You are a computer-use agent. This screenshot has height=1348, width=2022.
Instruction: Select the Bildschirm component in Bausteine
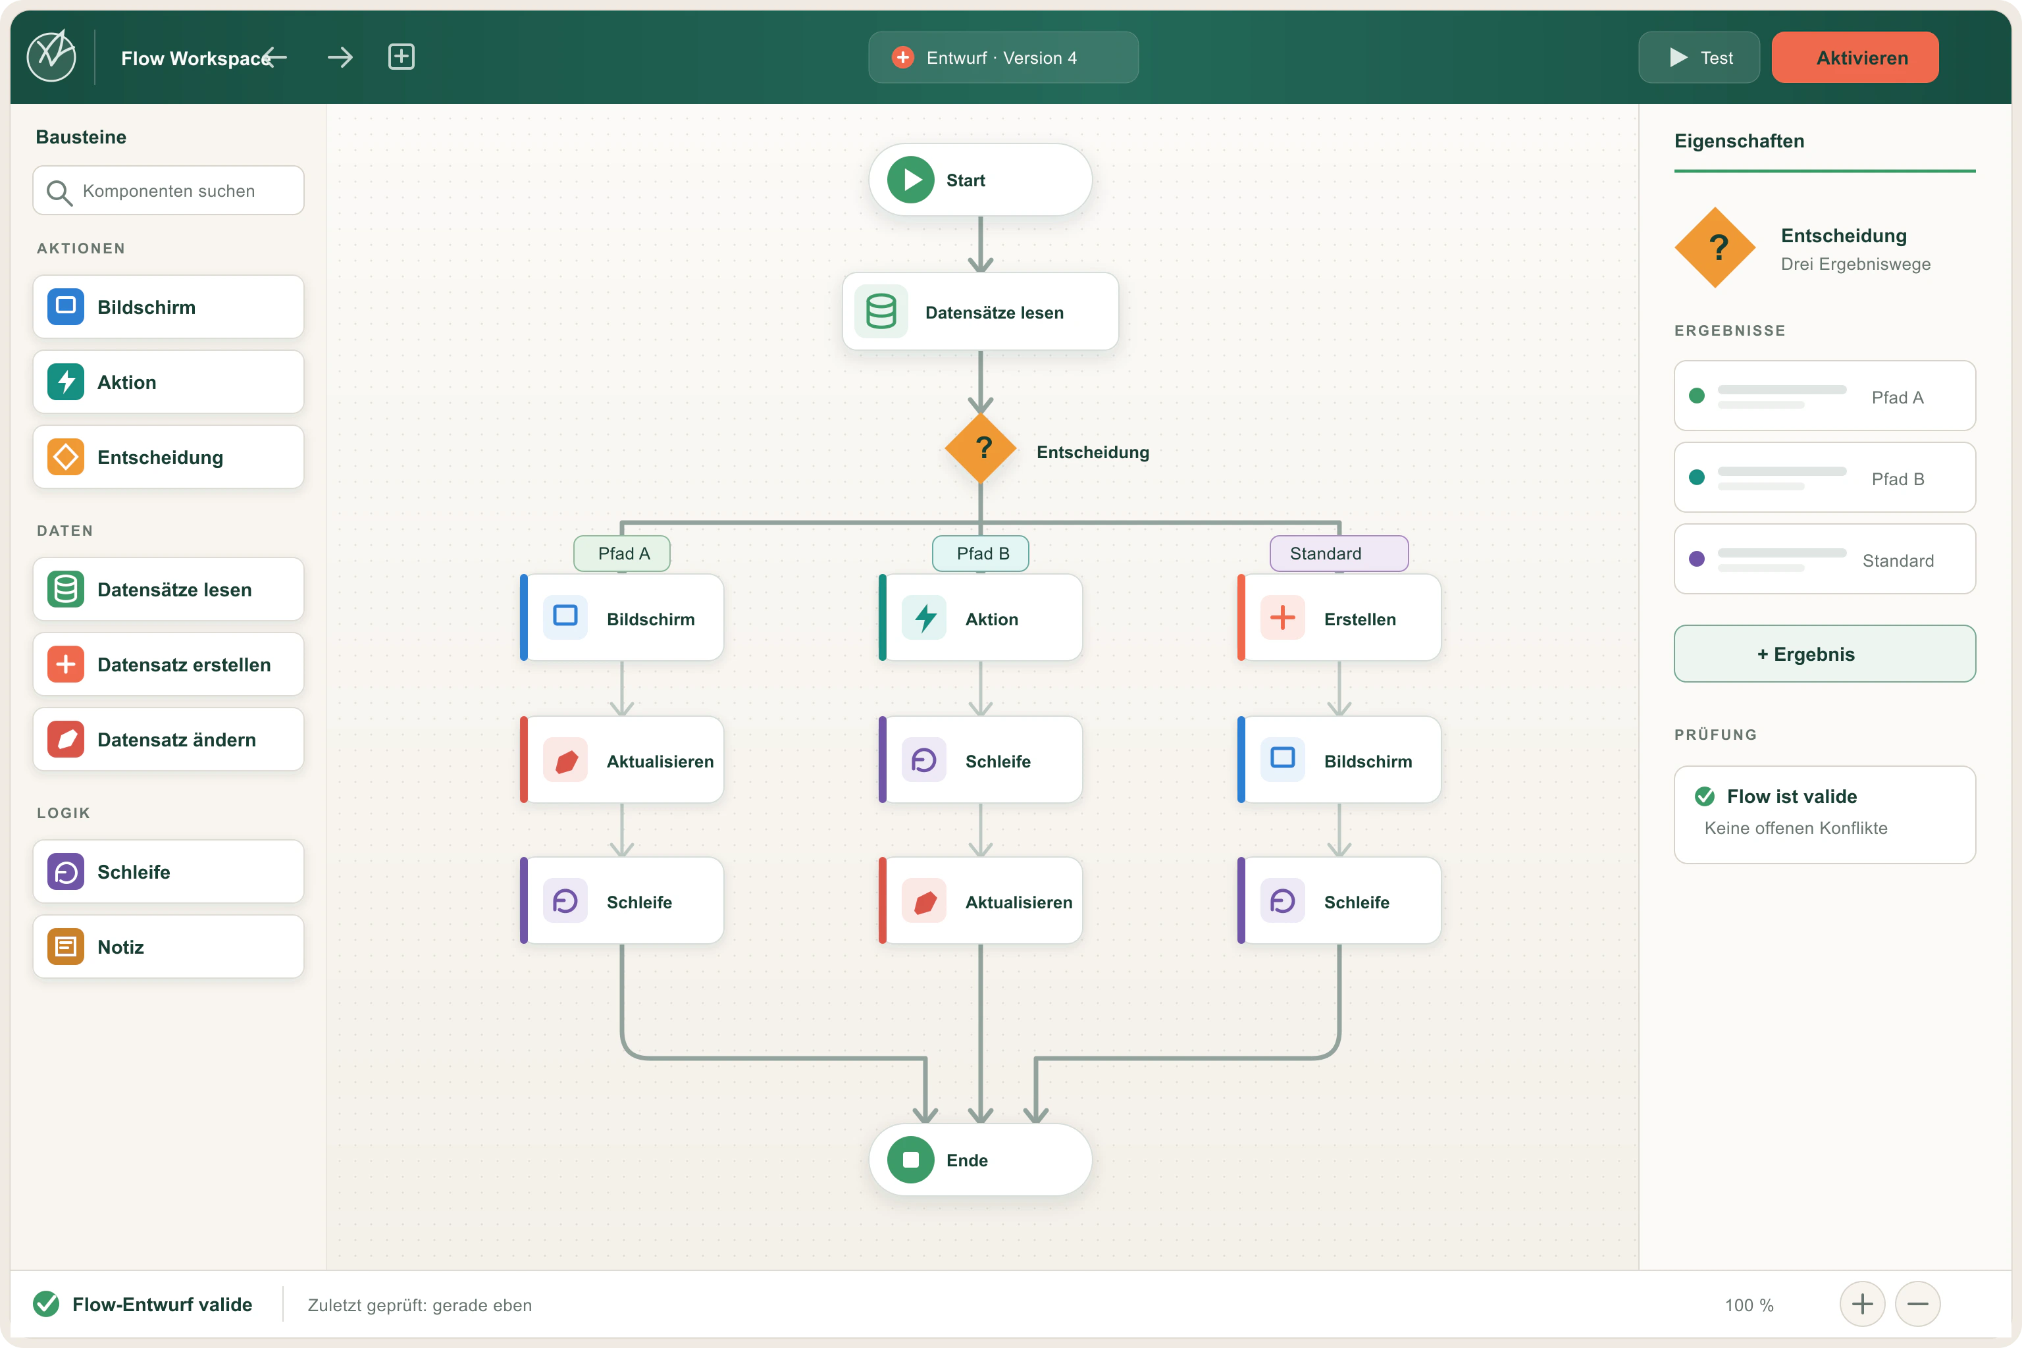(168, 307)
